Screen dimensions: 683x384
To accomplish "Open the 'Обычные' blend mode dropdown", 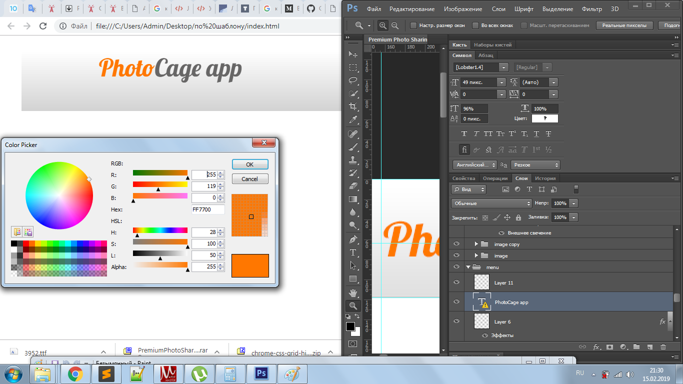I will (x=491, y=203).
